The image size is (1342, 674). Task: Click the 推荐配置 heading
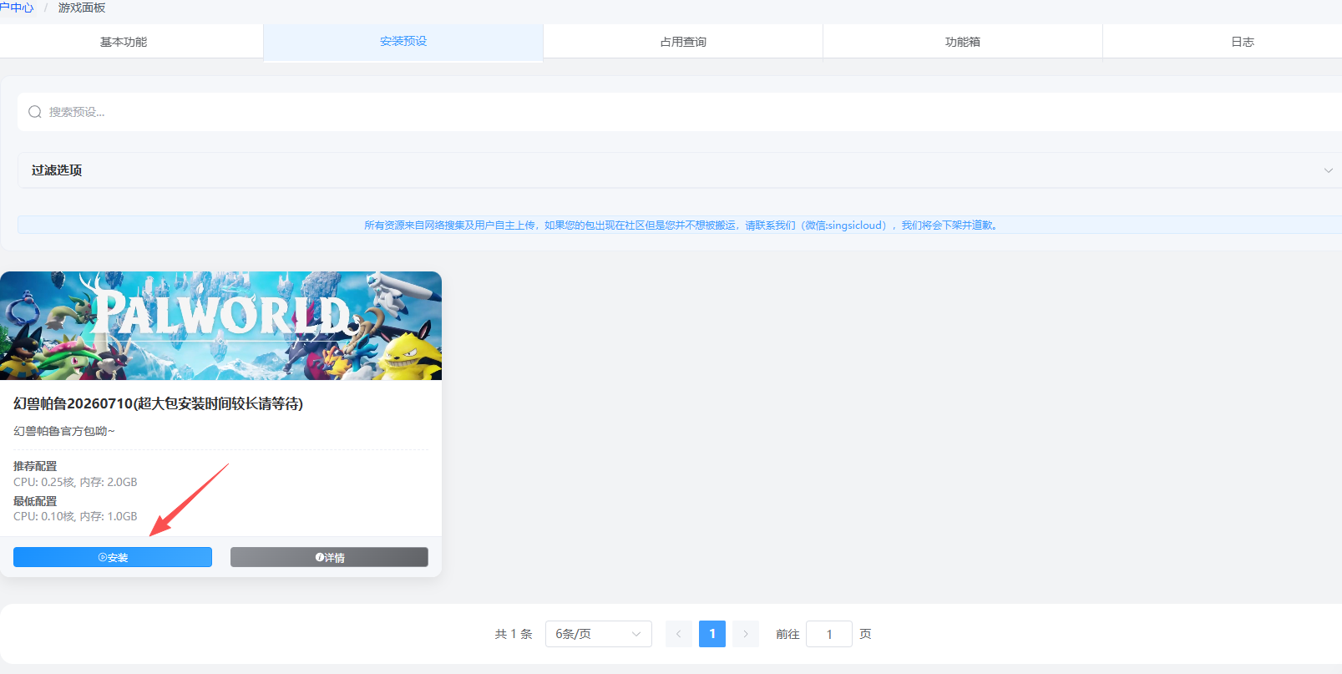(x=35, y=466)
